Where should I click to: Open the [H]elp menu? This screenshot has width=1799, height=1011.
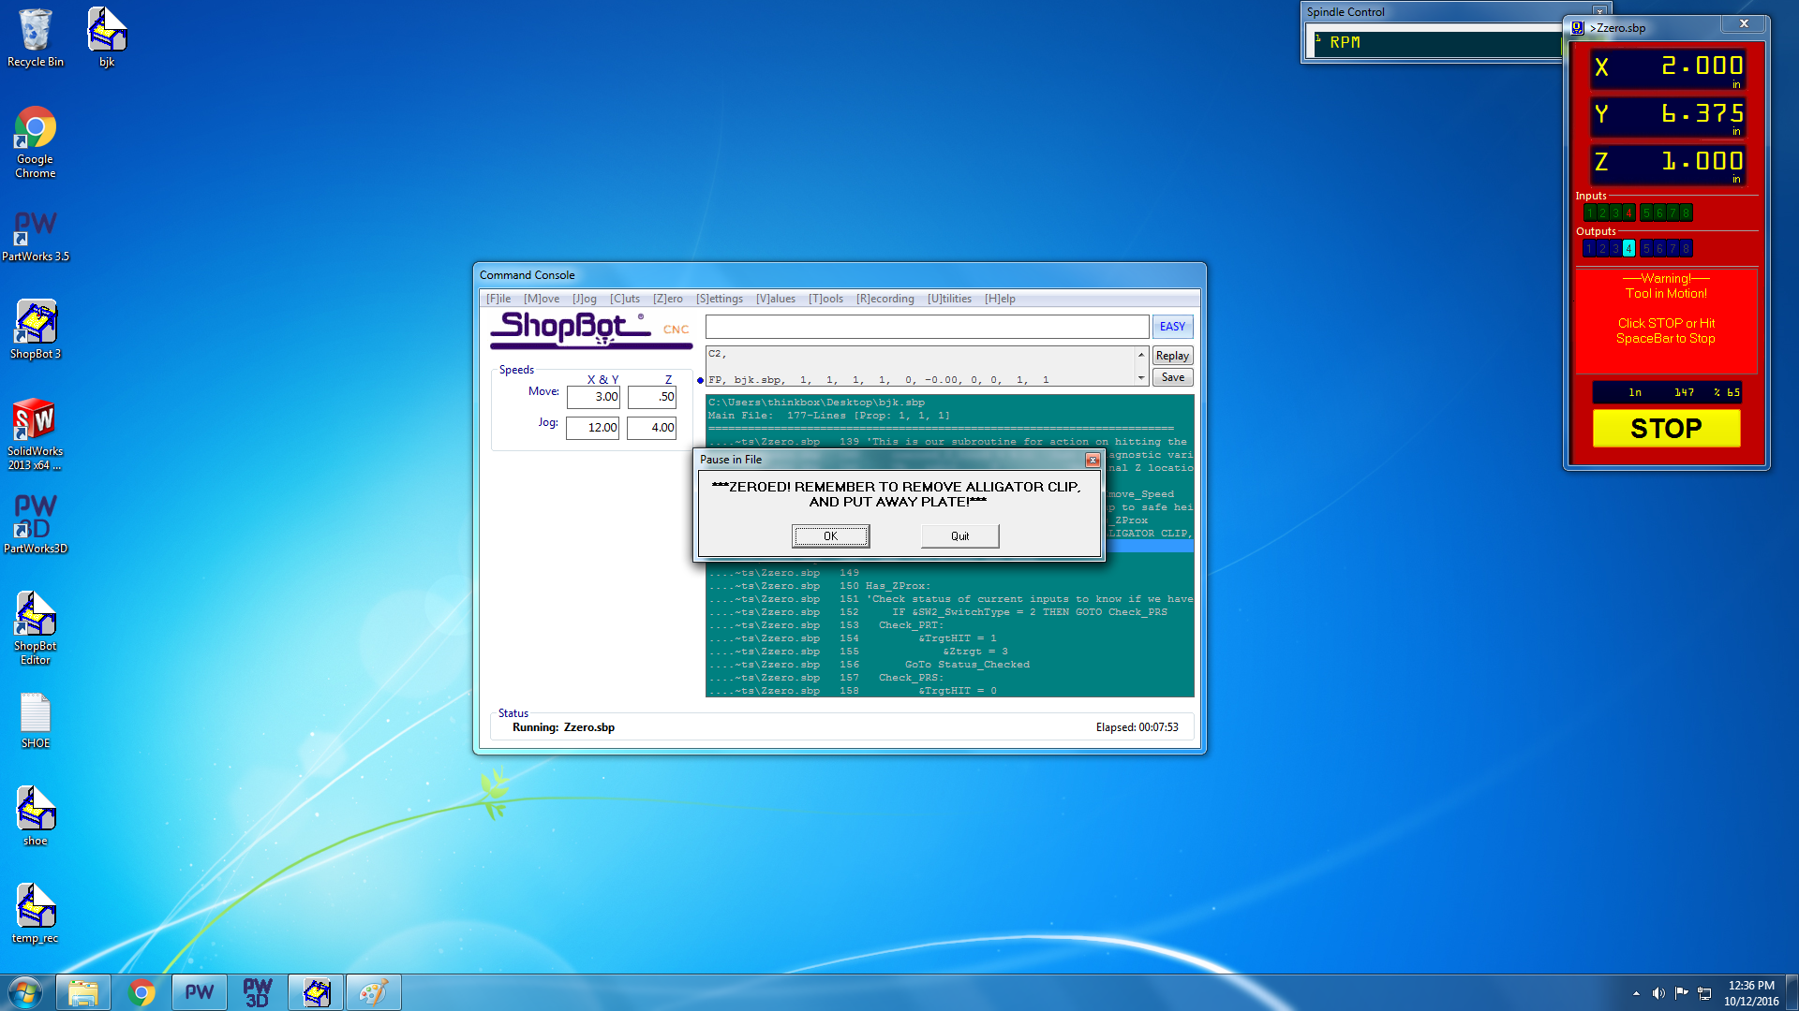[1000, 299]
